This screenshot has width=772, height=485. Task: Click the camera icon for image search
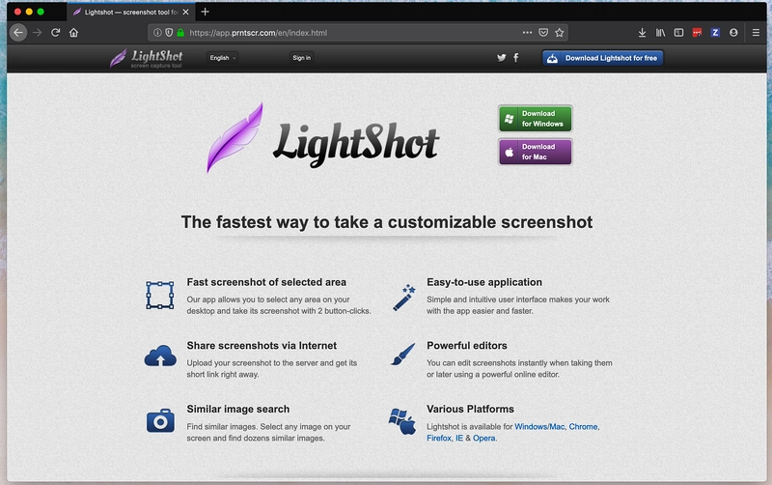pos(160,420)
